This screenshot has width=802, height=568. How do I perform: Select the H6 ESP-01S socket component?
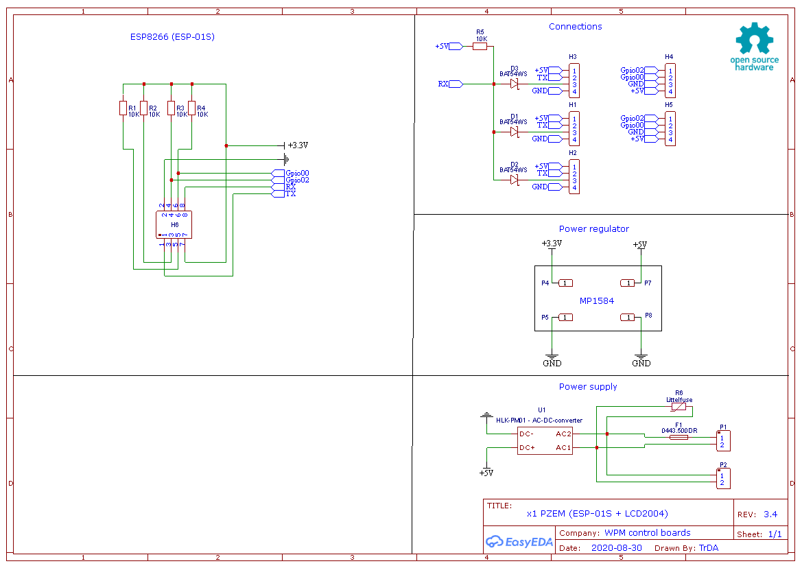coord(174,224)
